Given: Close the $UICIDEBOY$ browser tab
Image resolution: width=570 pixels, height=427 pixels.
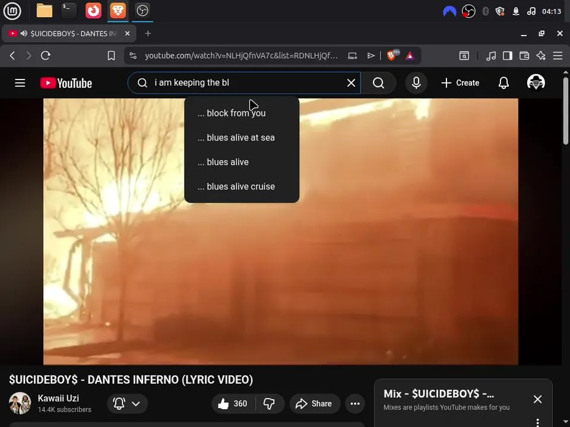Looking at the screenshot, I should 127,33.
